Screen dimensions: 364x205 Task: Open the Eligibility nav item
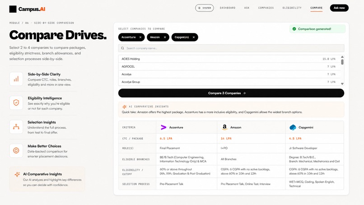coord(292,8)
